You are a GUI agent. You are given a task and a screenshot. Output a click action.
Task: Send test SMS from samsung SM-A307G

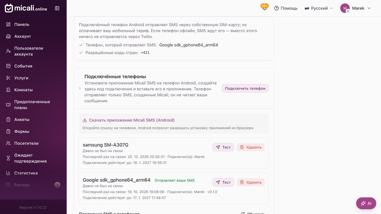(x=223, y=147)
